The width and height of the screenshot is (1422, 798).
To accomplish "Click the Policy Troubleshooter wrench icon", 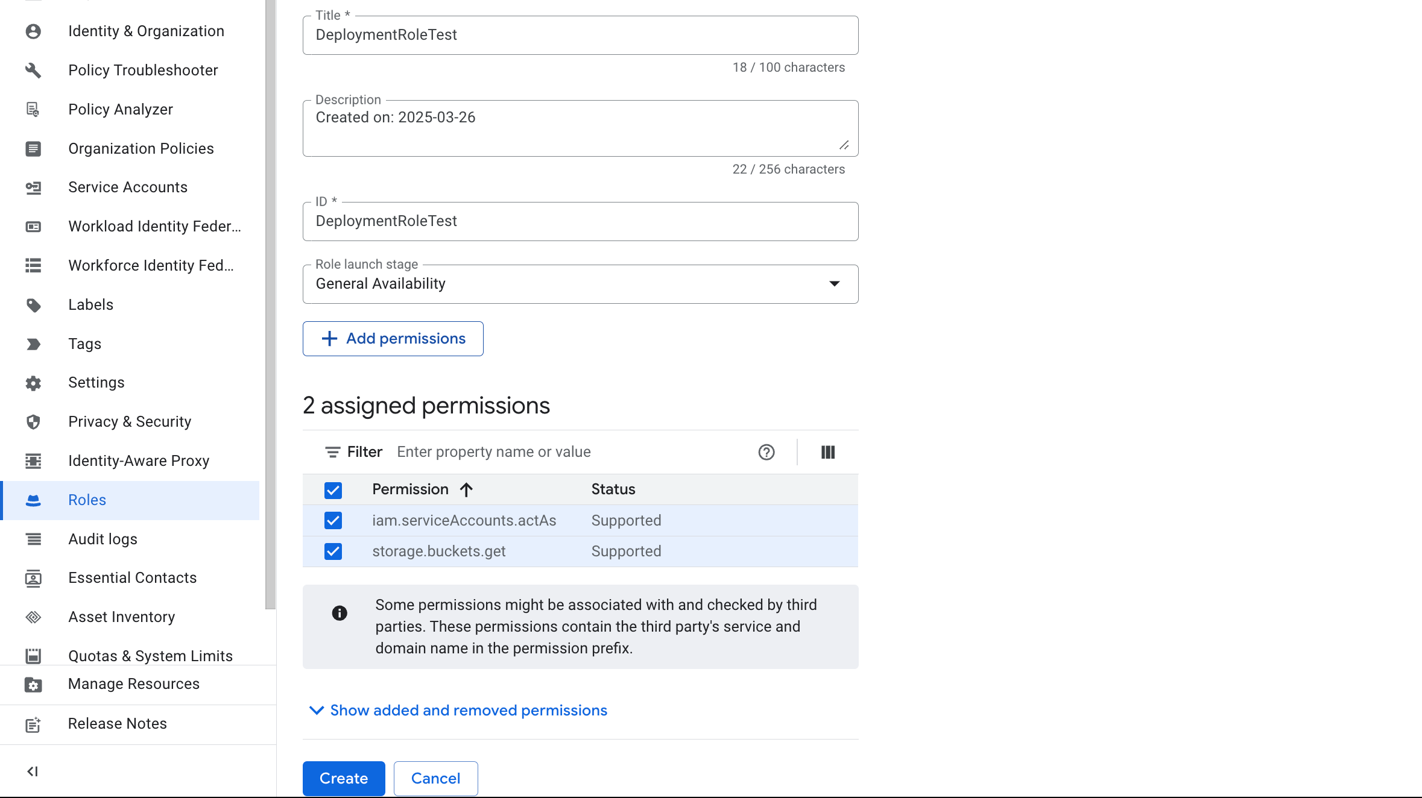I will [x=33, y=70].
